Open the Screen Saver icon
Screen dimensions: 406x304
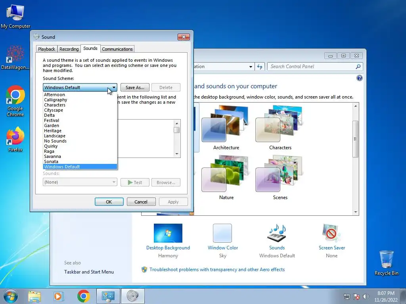[x=331, y=233]
